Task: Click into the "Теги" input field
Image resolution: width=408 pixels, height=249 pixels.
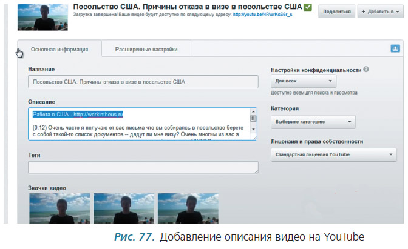Action: (x=143, y=168)
